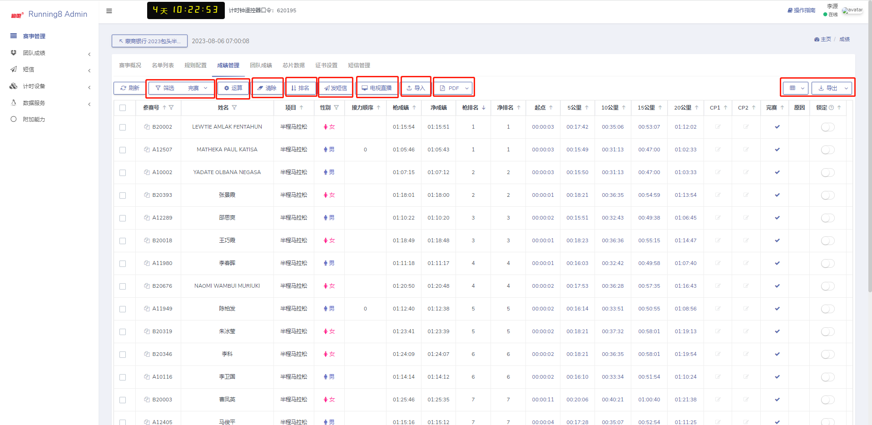Click the 排名 sort button
Viewport: 872px width, 425px height.
300,88
